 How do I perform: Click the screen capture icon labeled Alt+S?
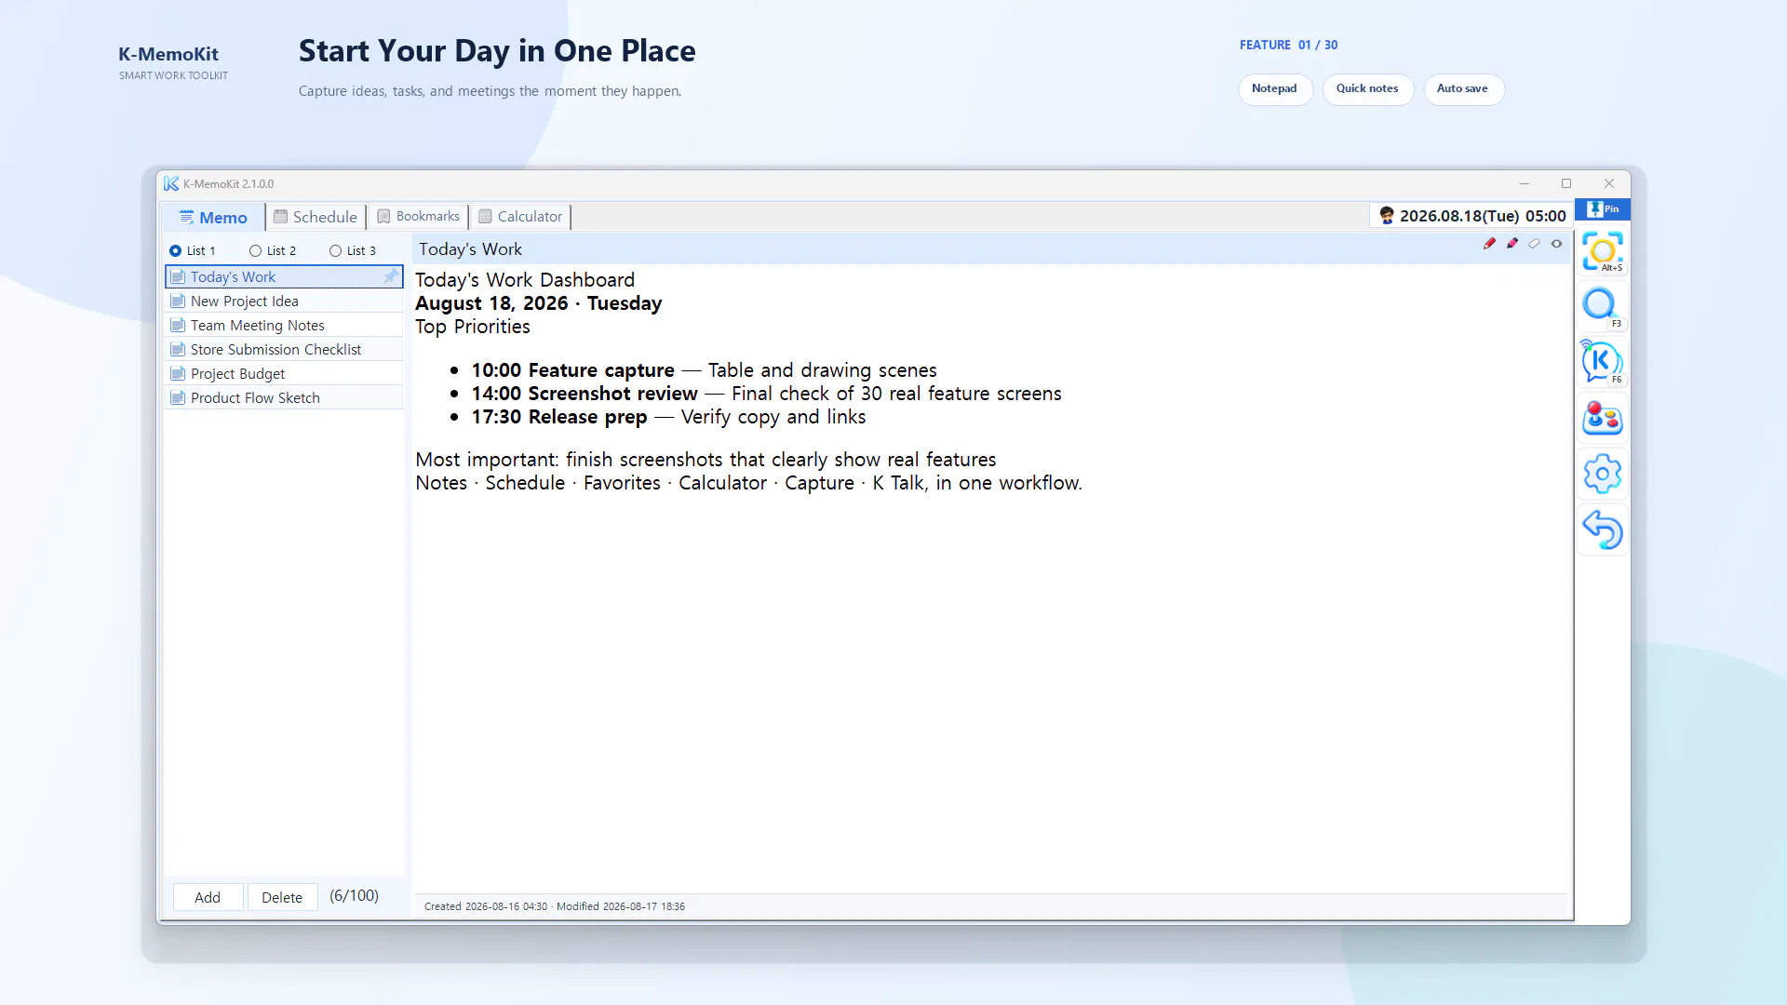pos(1602,251)
